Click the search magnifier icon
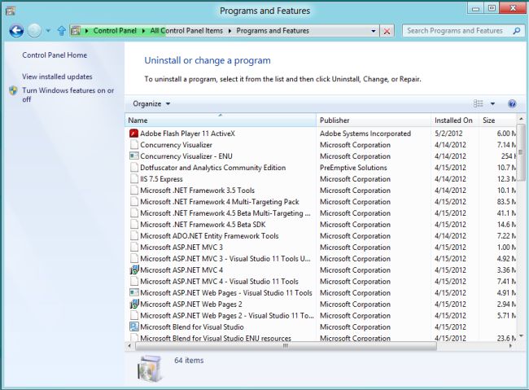This screenshot has height=390, width=529. tap(516, 31)
